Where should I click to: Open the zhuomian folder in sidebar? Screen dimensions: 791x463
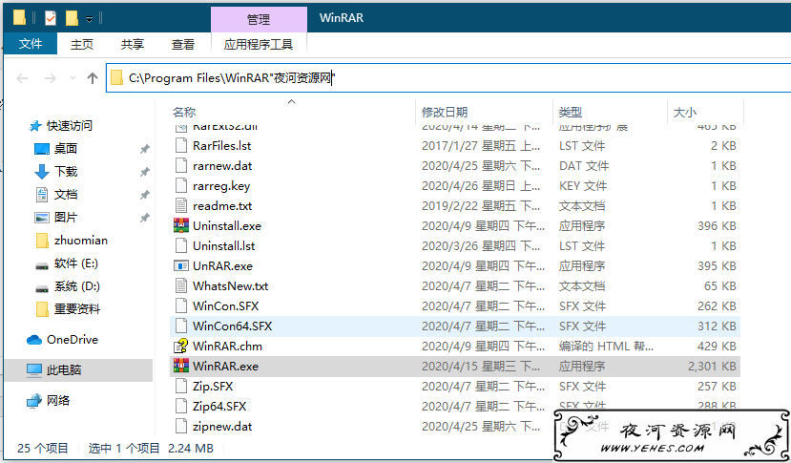click(x=81, y=241)
